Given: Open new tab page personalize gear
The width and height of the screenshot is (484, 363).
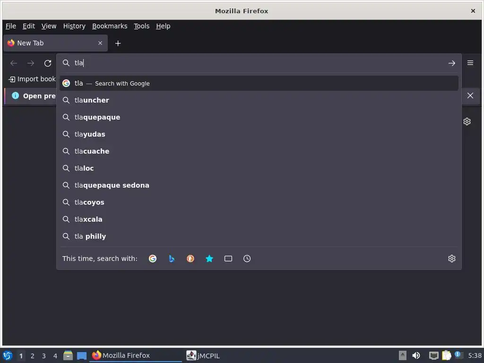Looking at the screenshot, I should pos(467,121).
